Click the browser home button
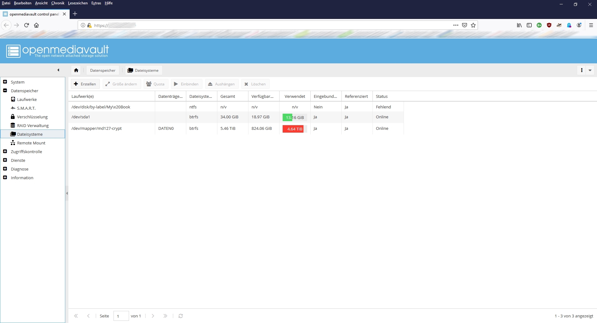Viewport: 597px width, 323px height. coord(36,25)
